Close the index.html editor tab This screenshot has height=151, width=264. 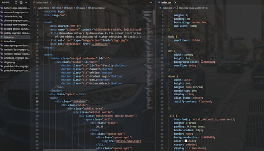coord(50,2)
